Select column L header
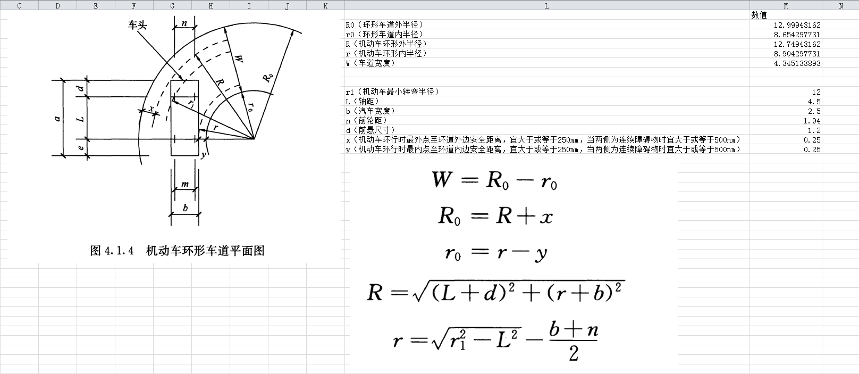859x374 pixels. point(547,6)
